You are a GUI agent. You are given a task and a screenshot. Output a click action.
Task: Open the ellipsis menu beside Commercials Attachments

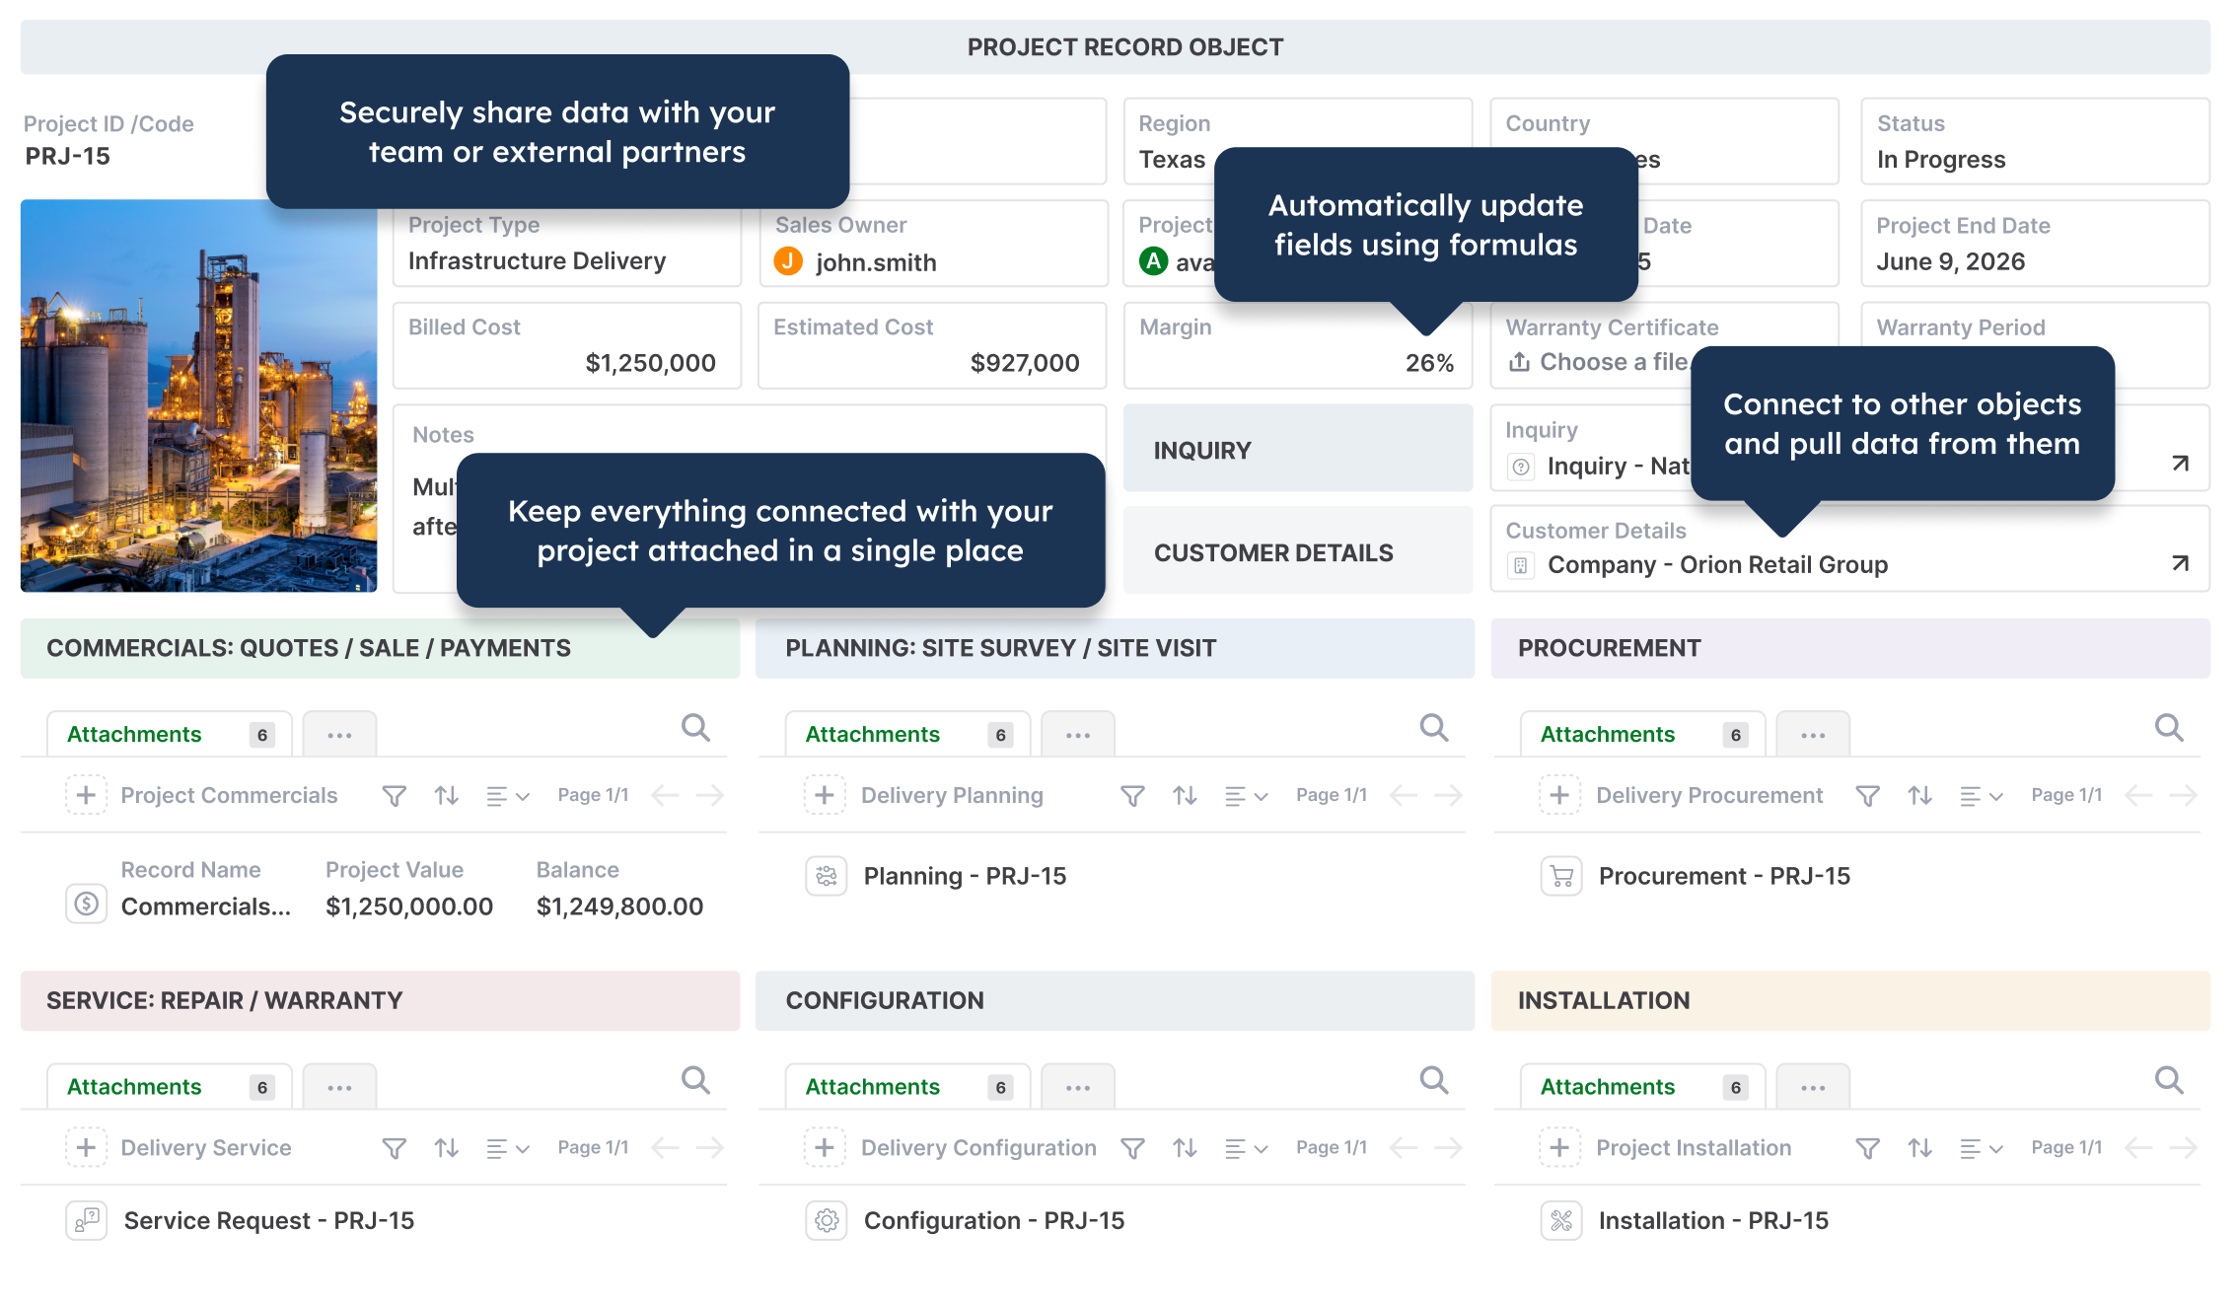[x=339, y=733]
